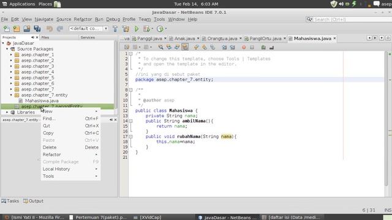This screenshot has width=392, height=220.
Task: Open the Tasks window button
Action: click(10, 201)
